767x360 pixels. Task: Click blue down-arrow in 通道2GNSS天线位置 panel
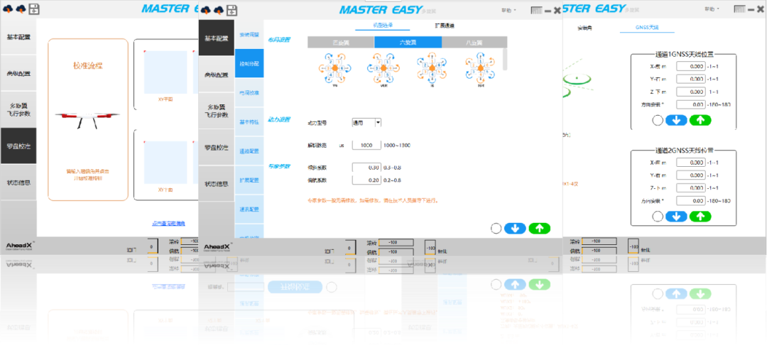tap(675, 216)
